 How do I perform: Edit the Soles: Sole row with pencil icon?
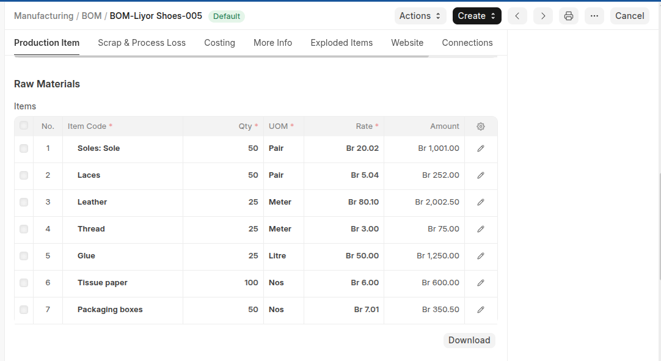click(481, 148)
